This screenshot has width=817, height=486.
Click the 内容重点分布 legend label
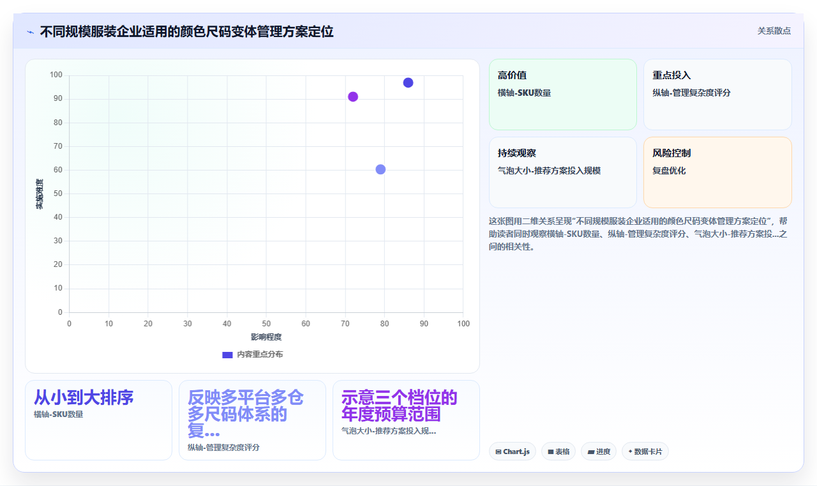pos(260,354)
